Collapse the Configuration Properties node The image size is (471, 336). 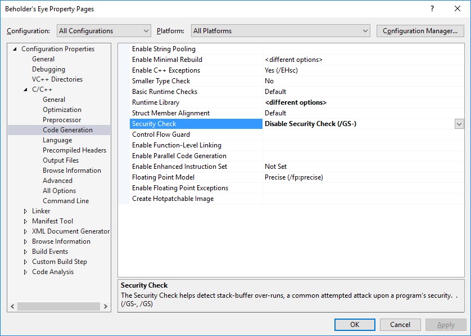[x=15, y=49]
